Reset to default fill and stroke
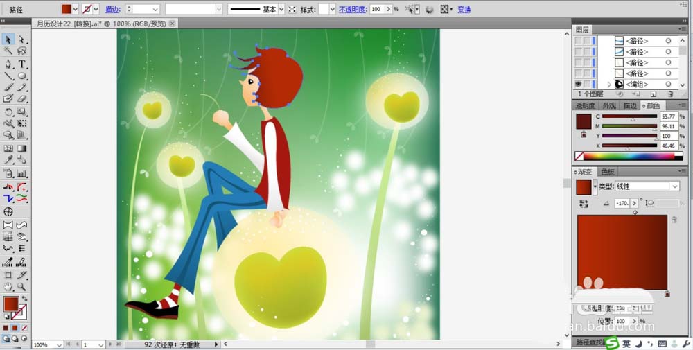Image resolution: width=693 pixels, height=350 pixels. tap(6, 317)
